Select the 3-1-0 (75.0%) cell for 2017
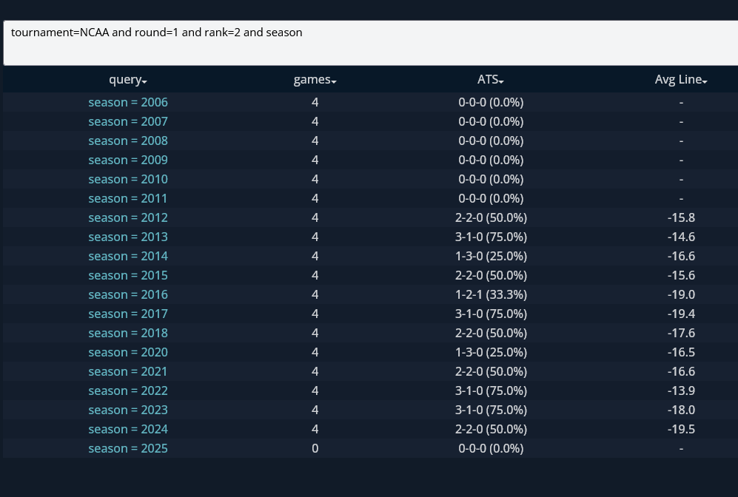Screen dimensions: 738x497 tap(491, 314)
